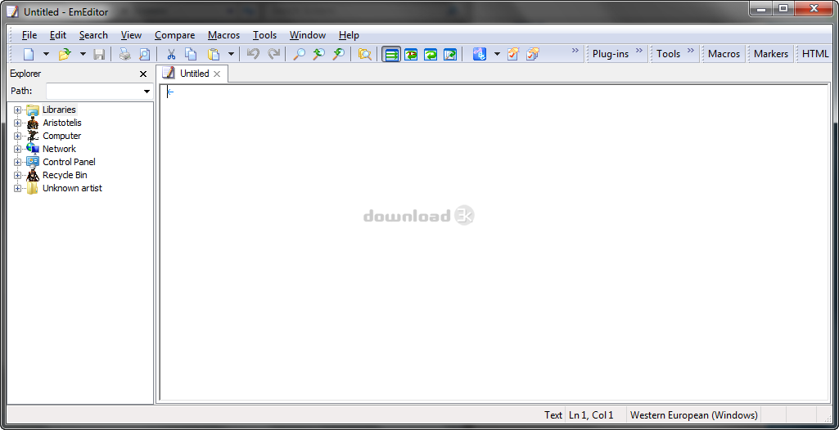Open the File menu
Screen dimensions: 839x430
click(x=29, y=35)
